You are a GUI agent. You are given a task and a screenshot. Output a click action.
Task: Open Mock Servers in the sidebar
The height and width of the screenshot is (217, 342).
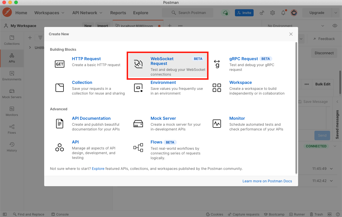[x=12, y=94]
